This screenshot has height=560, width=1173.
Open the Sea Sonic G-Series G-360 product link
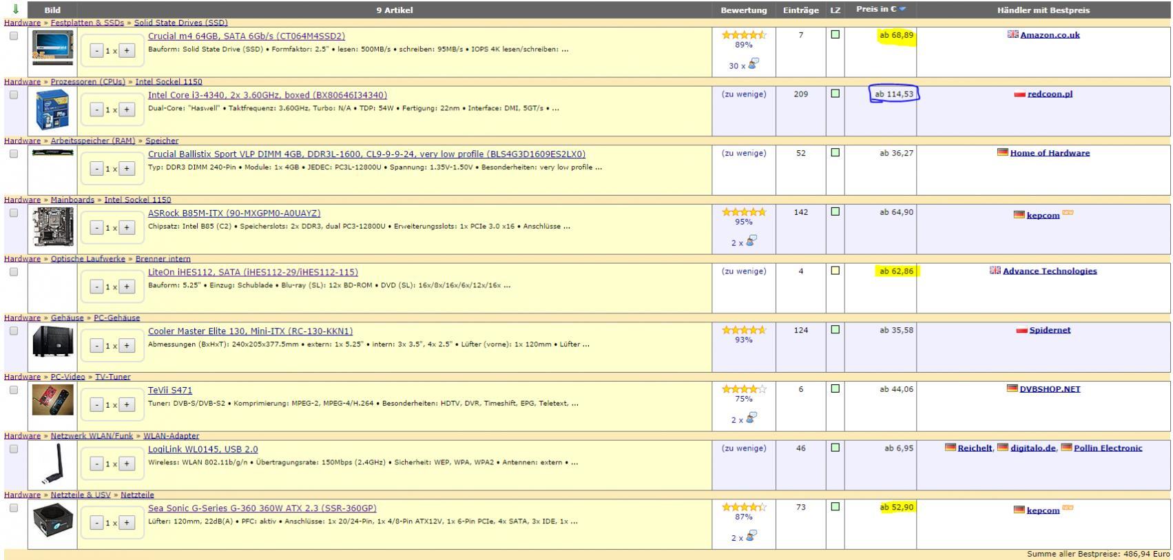262,508
